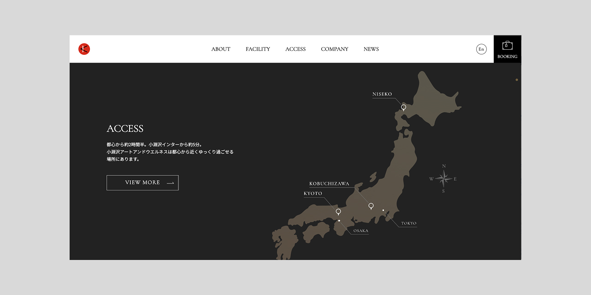
Task: Click the NISEKO map label
Action: (382, 94)
